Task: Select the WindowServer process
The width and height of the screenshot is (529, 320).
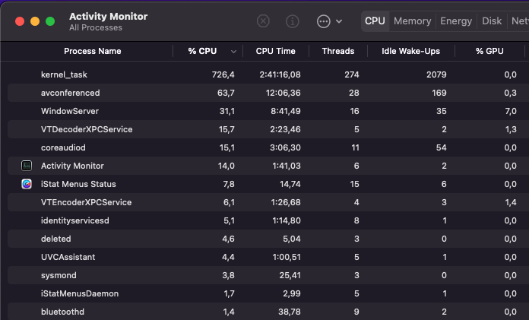Action: click(x=70, y=111)
